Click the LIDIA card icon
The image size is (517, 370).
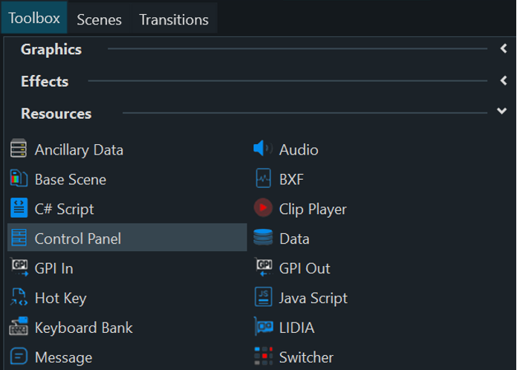(x=263, y=328)
